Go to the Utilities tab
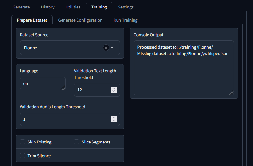The image size is (253, 166). pos(73,7)
